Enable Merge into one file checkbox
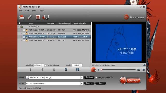Viewport: 166px width, 93px height. click(x=96, y=78)
